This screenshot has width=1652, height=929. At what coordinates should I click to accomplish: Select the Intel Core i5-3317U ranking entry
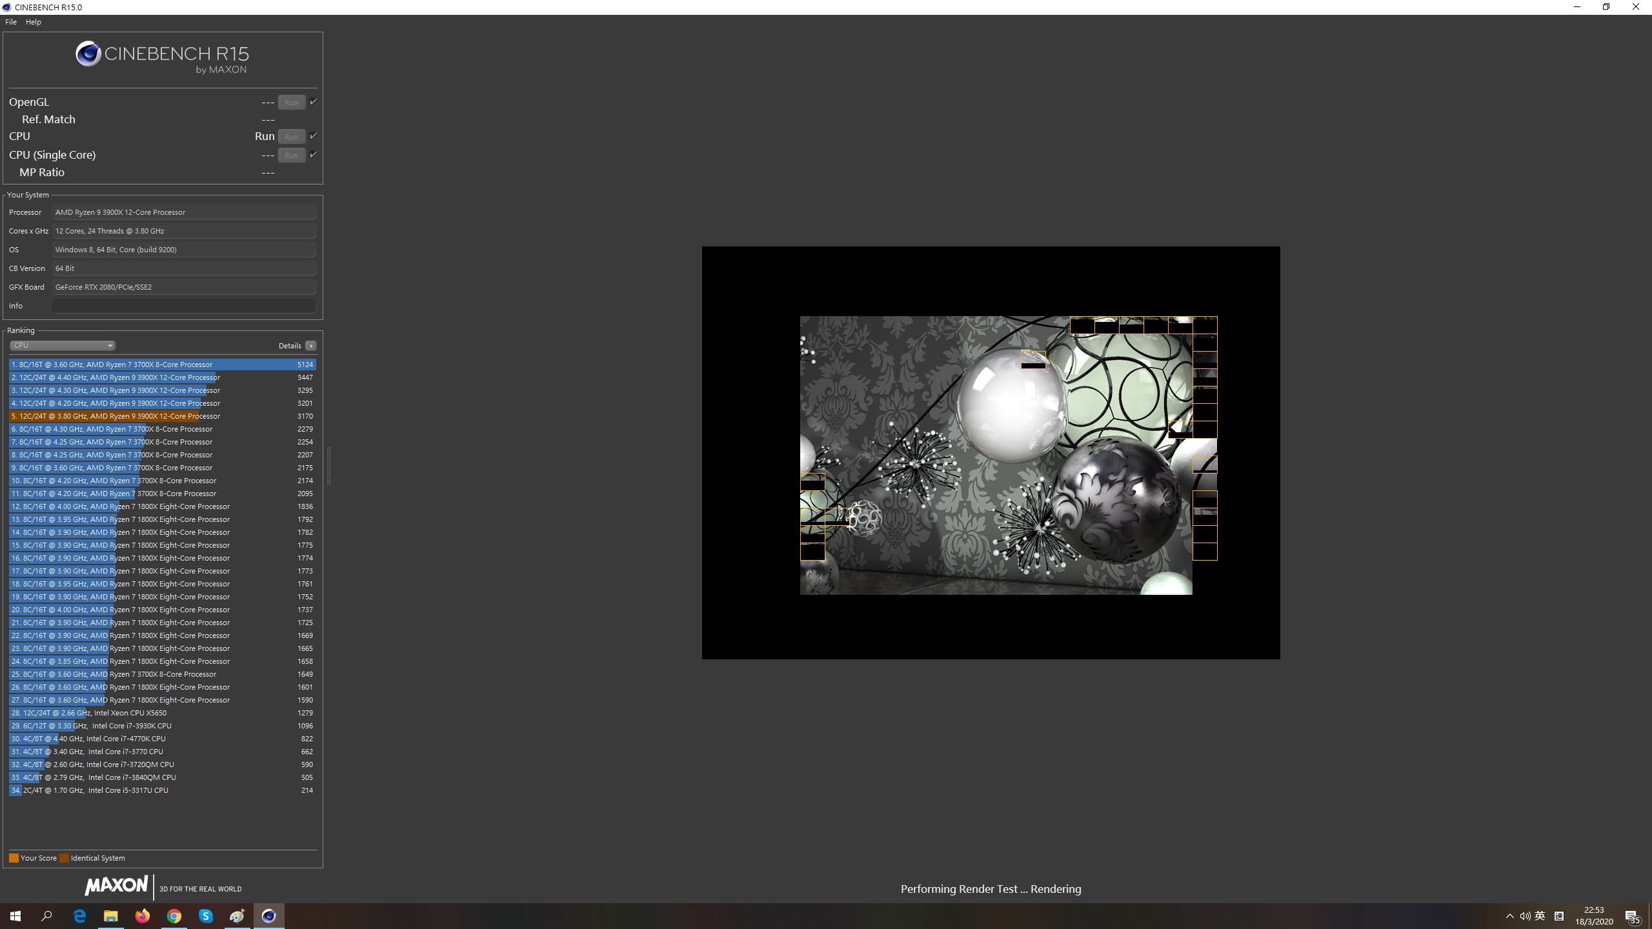(x=163, y=790)
